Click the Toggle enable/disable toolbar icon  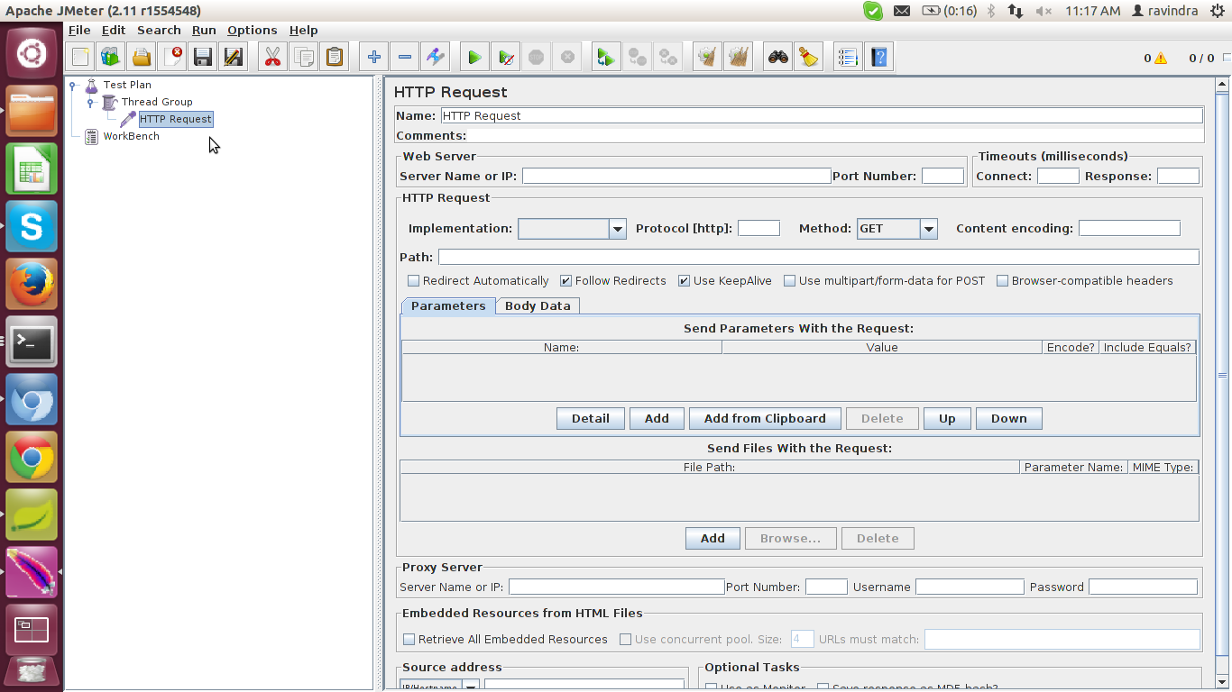tap(436, 58)
